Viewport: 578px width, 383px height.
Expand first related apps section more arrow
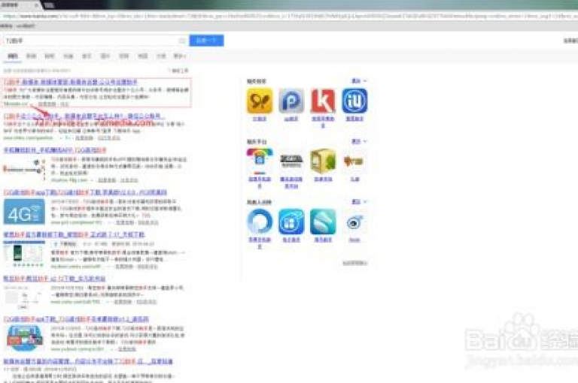[x=359, y=81]
